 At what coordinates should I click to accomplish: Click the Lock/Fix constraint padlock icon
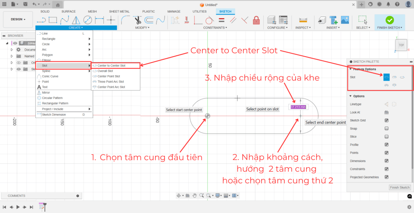point(256,20)
